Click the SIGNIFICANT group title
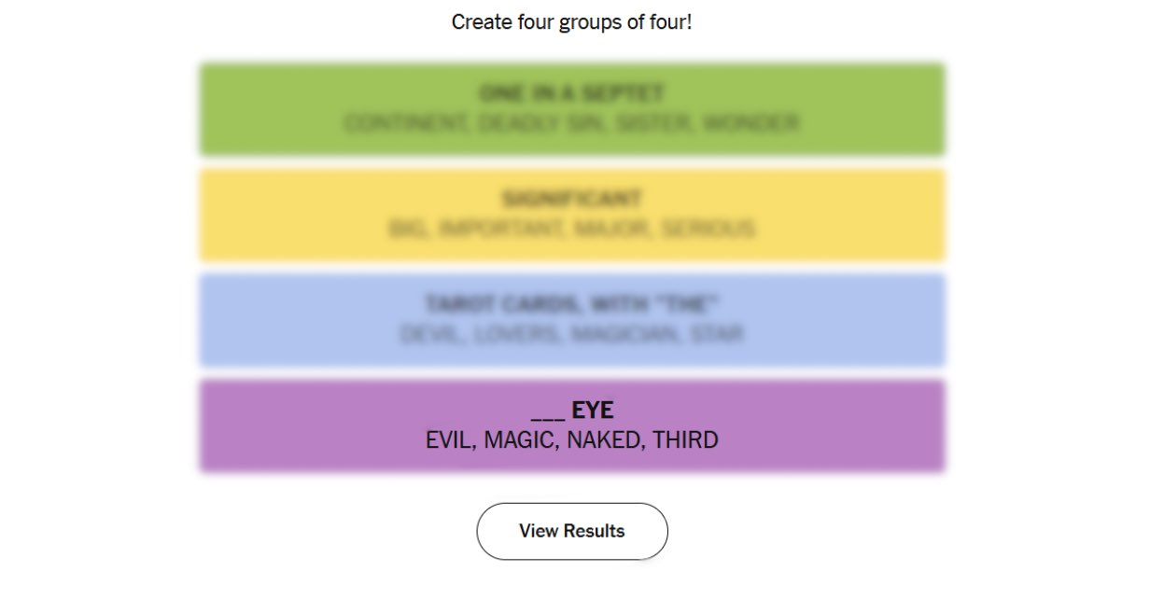This screenshot has height=613, width=1164. point(571,200)
